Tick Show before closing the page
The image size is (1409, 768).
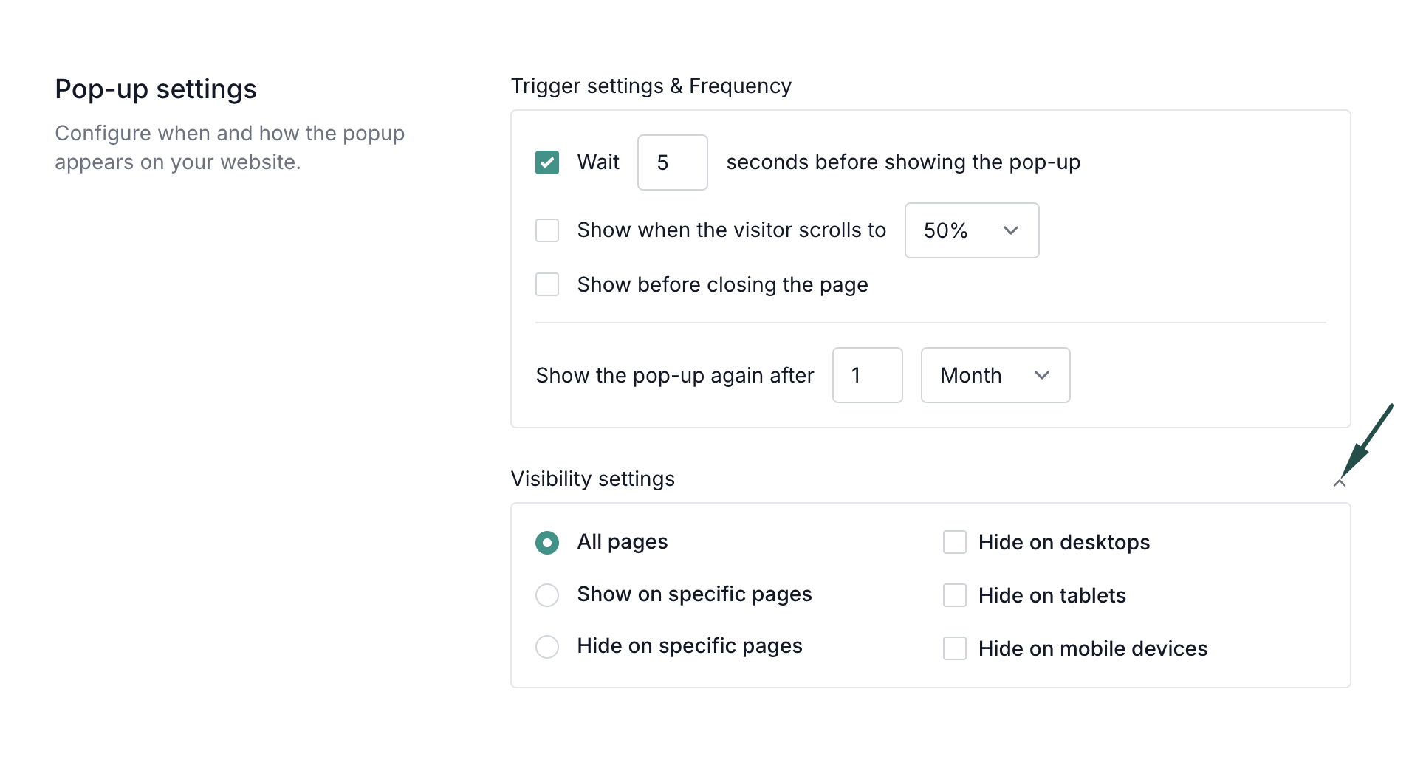click(547, 284)
